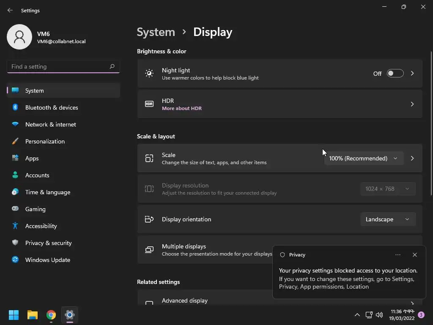Open the Scale percentage dropdown

pos(363,158)
